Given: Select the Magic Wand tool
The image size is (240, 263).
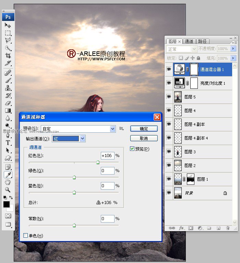Looking at the screenshot, I should click(8, 48).
